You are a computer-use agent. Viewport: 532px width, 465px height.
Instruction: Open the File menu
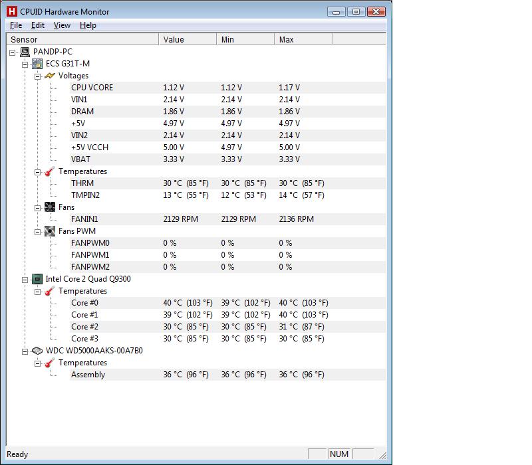click(16, 25)
